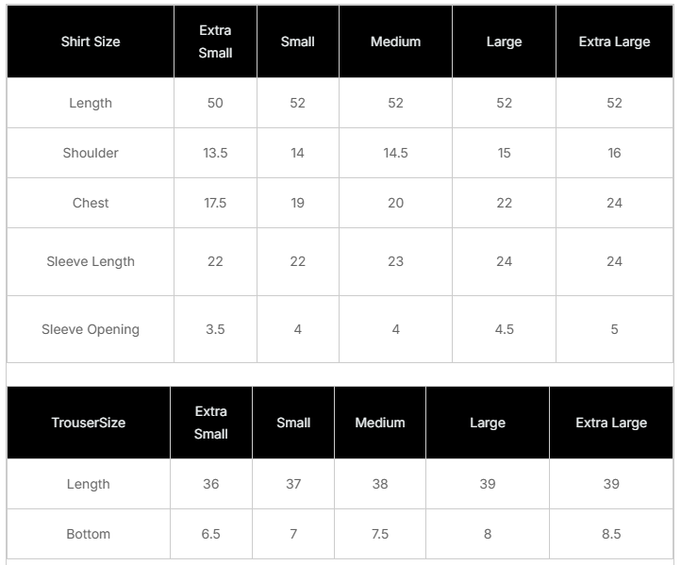Screen dimensions: 681x565
Task: Click the shirt Length row label
Action: pyautogui.click(x=91, y=103)
